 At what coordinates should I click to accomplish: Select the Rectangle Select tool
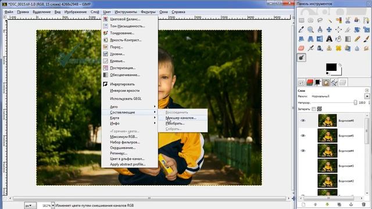click(x=301, y=20)
